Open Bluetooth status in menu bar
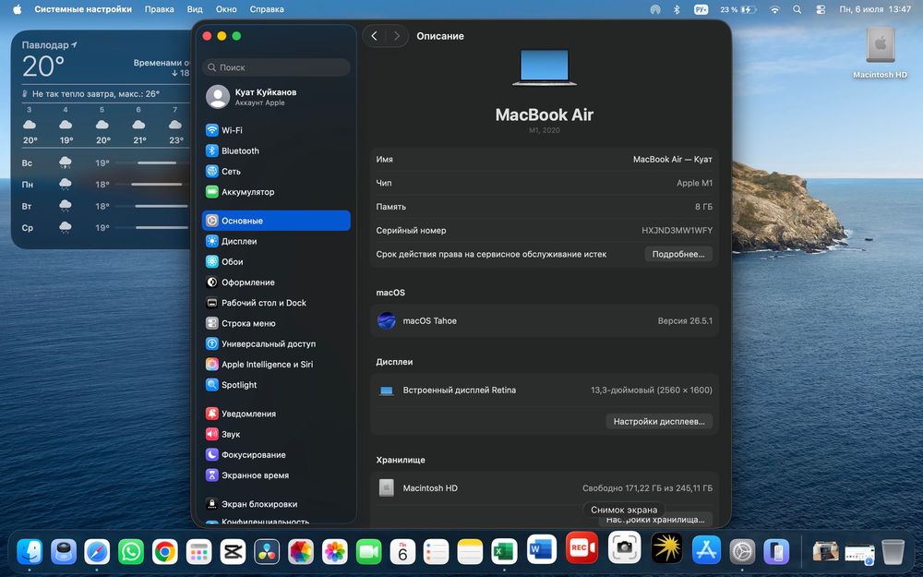The image size is (923, 577). pos(677,9)
